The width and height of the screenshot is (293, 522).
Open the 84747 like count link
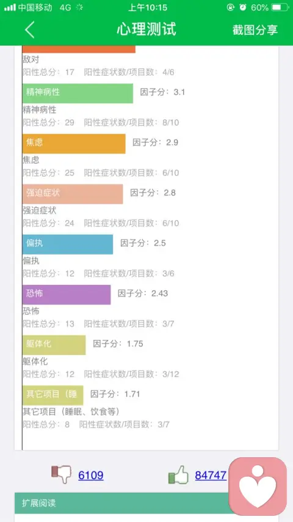point(211,475)
